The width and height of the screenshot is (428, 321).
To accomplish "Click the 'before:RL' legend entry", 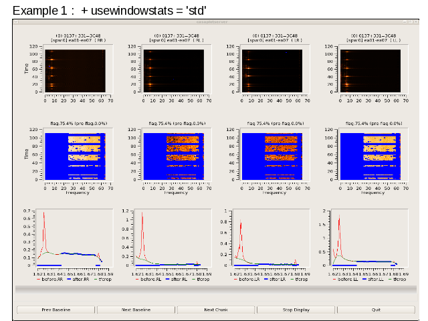I will (148, 280).
